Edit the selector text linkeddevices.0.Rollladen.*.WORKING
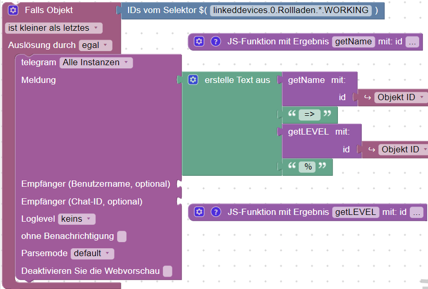 click(x=291, y=10)
